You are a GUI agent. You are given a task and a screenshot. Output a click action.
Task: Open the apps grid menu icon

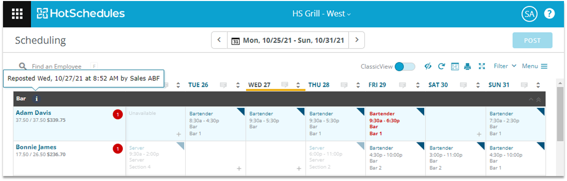click(17, 14)
